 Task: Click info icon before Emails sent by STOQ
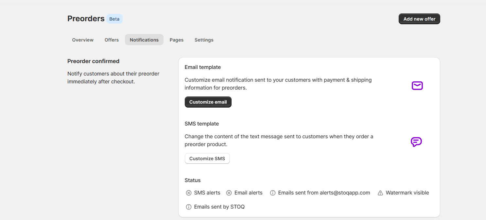(x=189, y=207)
